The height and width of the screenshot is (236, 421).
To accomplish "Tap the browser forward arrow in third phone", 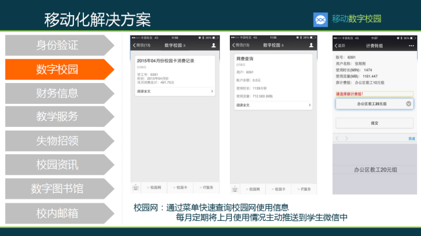I will point(346,139).
